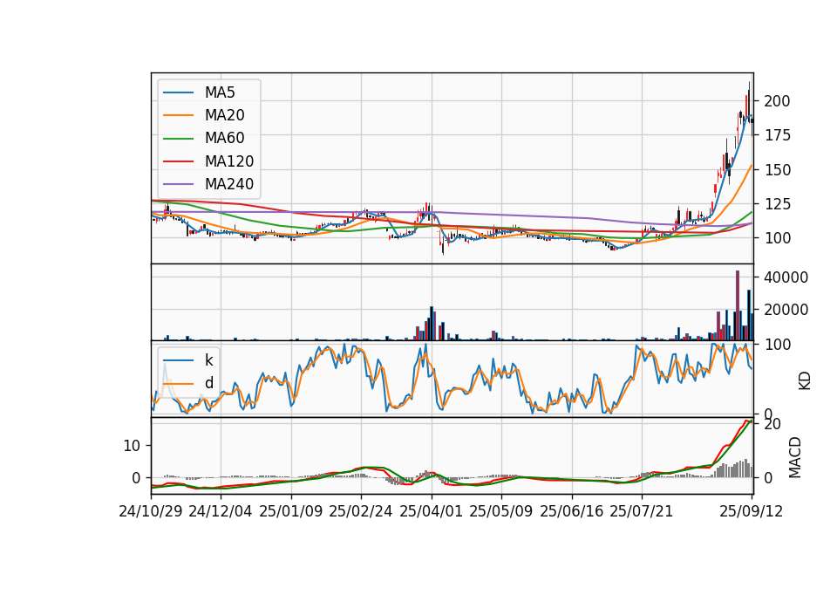Click the MA60 legend label
837x602 pixels.
coord(224,139)
